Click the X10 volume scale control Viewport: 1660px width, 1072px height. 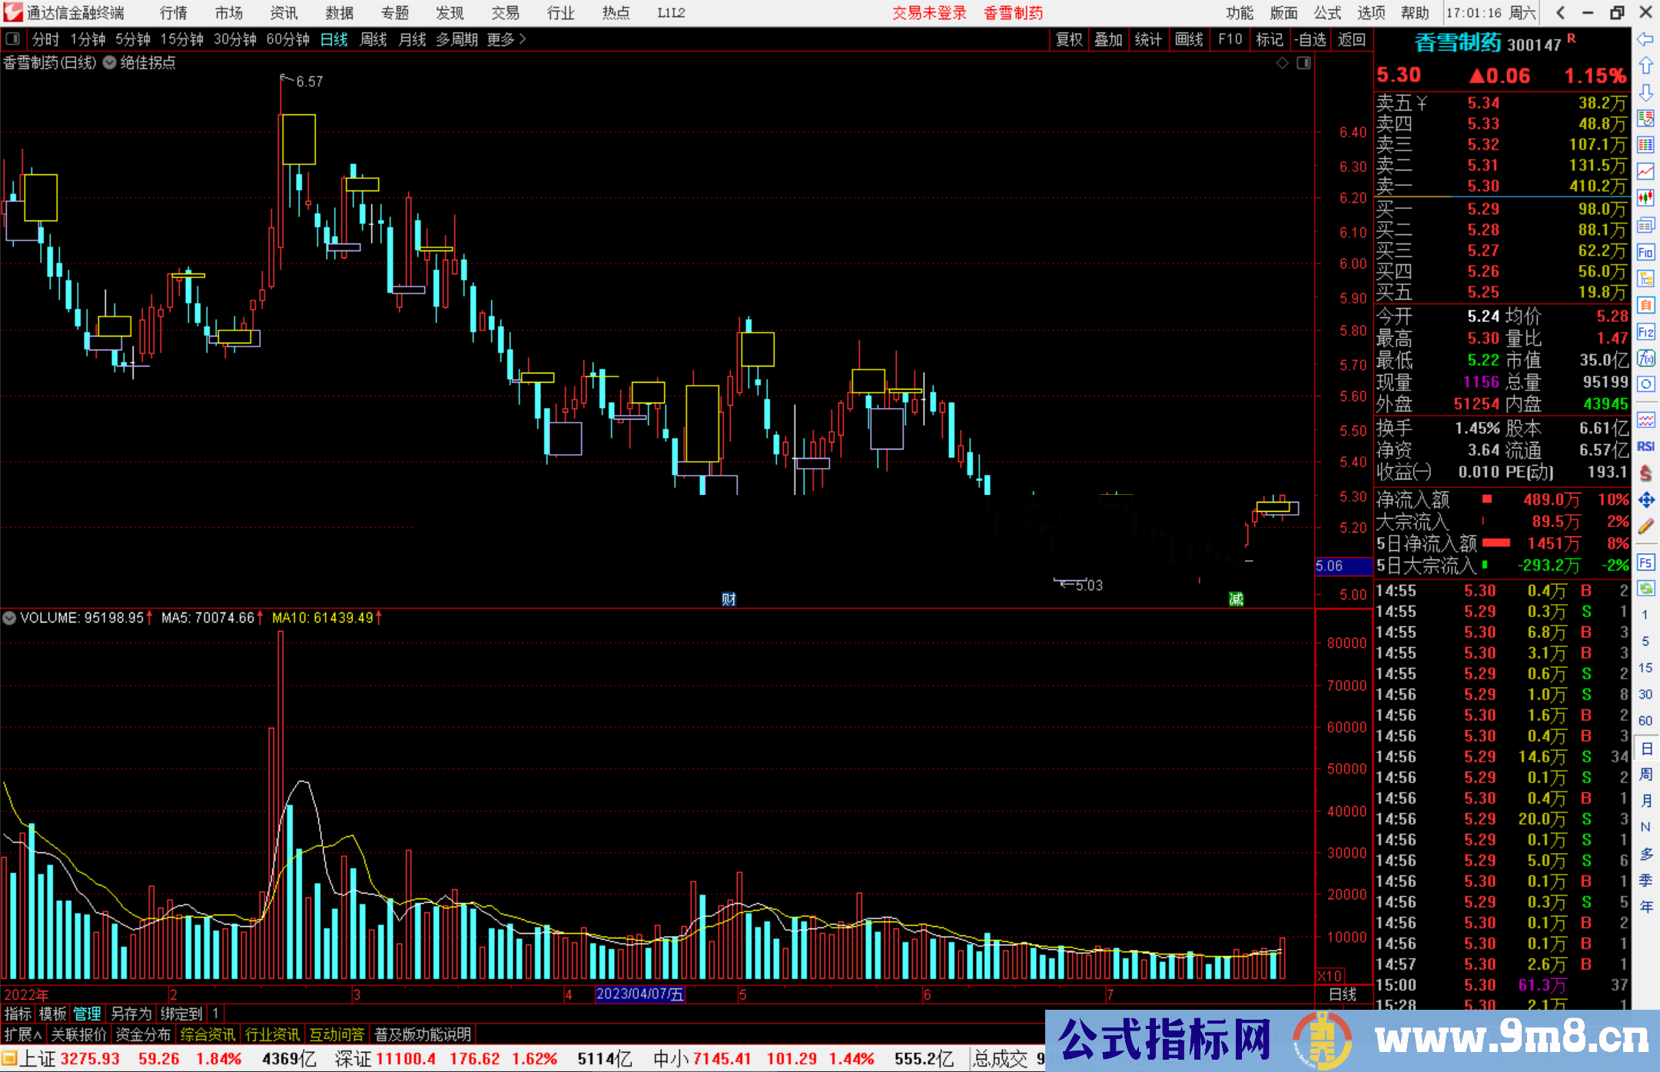(1330, 976)
